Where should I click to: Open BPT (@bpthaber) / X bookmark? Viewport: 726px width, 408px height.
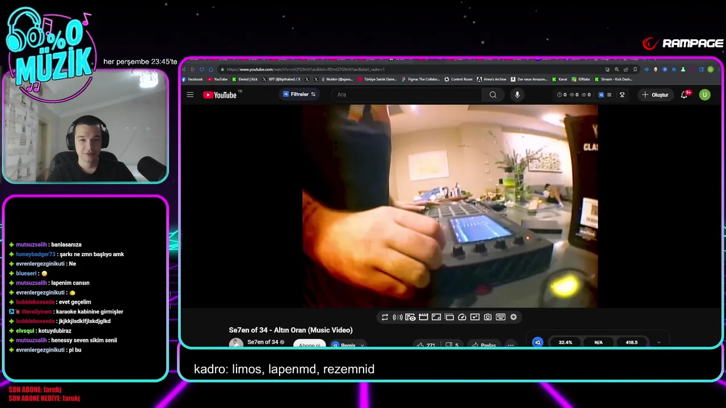[x=282, y=79]
